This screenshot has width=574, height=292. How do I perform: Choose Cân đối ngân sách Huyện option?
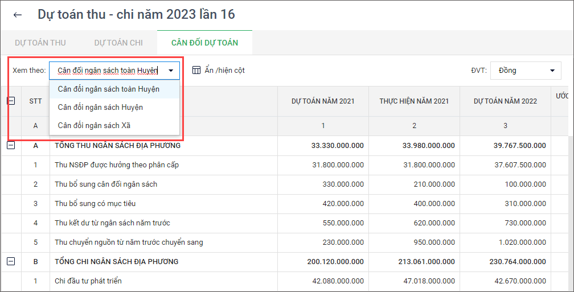[x=100, y=107]
